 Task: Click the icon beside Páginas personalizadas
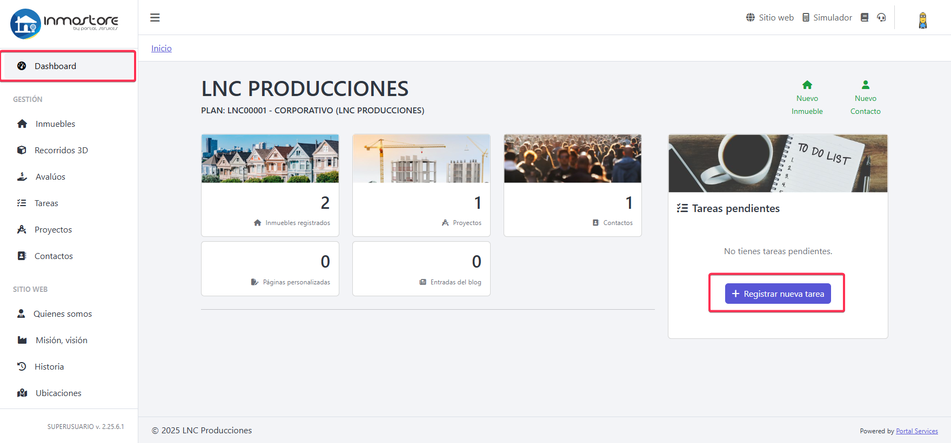coord(255,282)
